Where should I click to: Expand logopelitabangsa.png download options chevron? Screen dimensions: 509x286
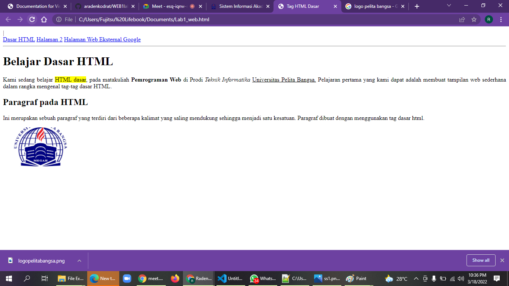pyautogui.click(x=79, y=261)
